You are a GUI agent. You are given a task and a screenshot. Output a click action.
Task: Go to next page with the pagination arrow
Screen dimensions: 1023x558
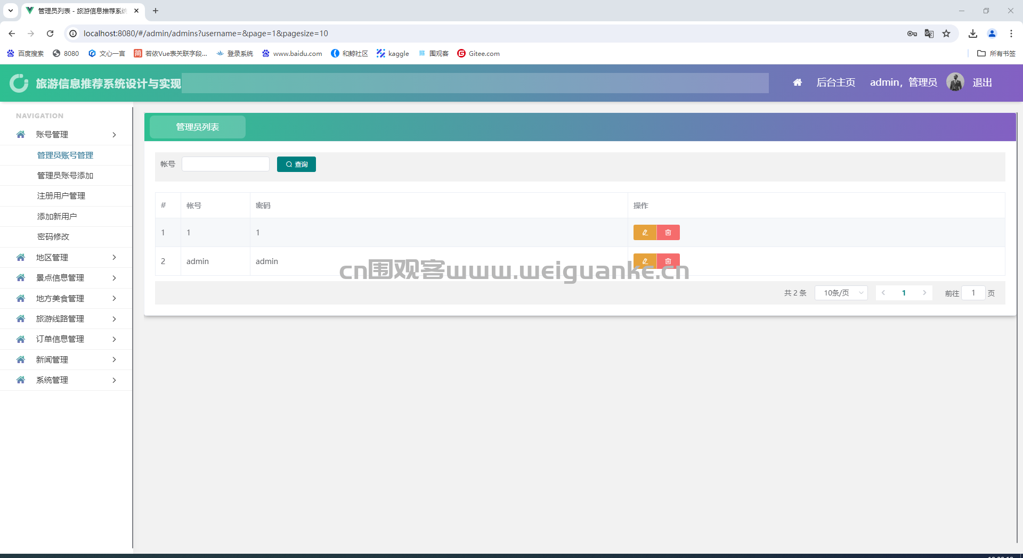coord(924,293)
